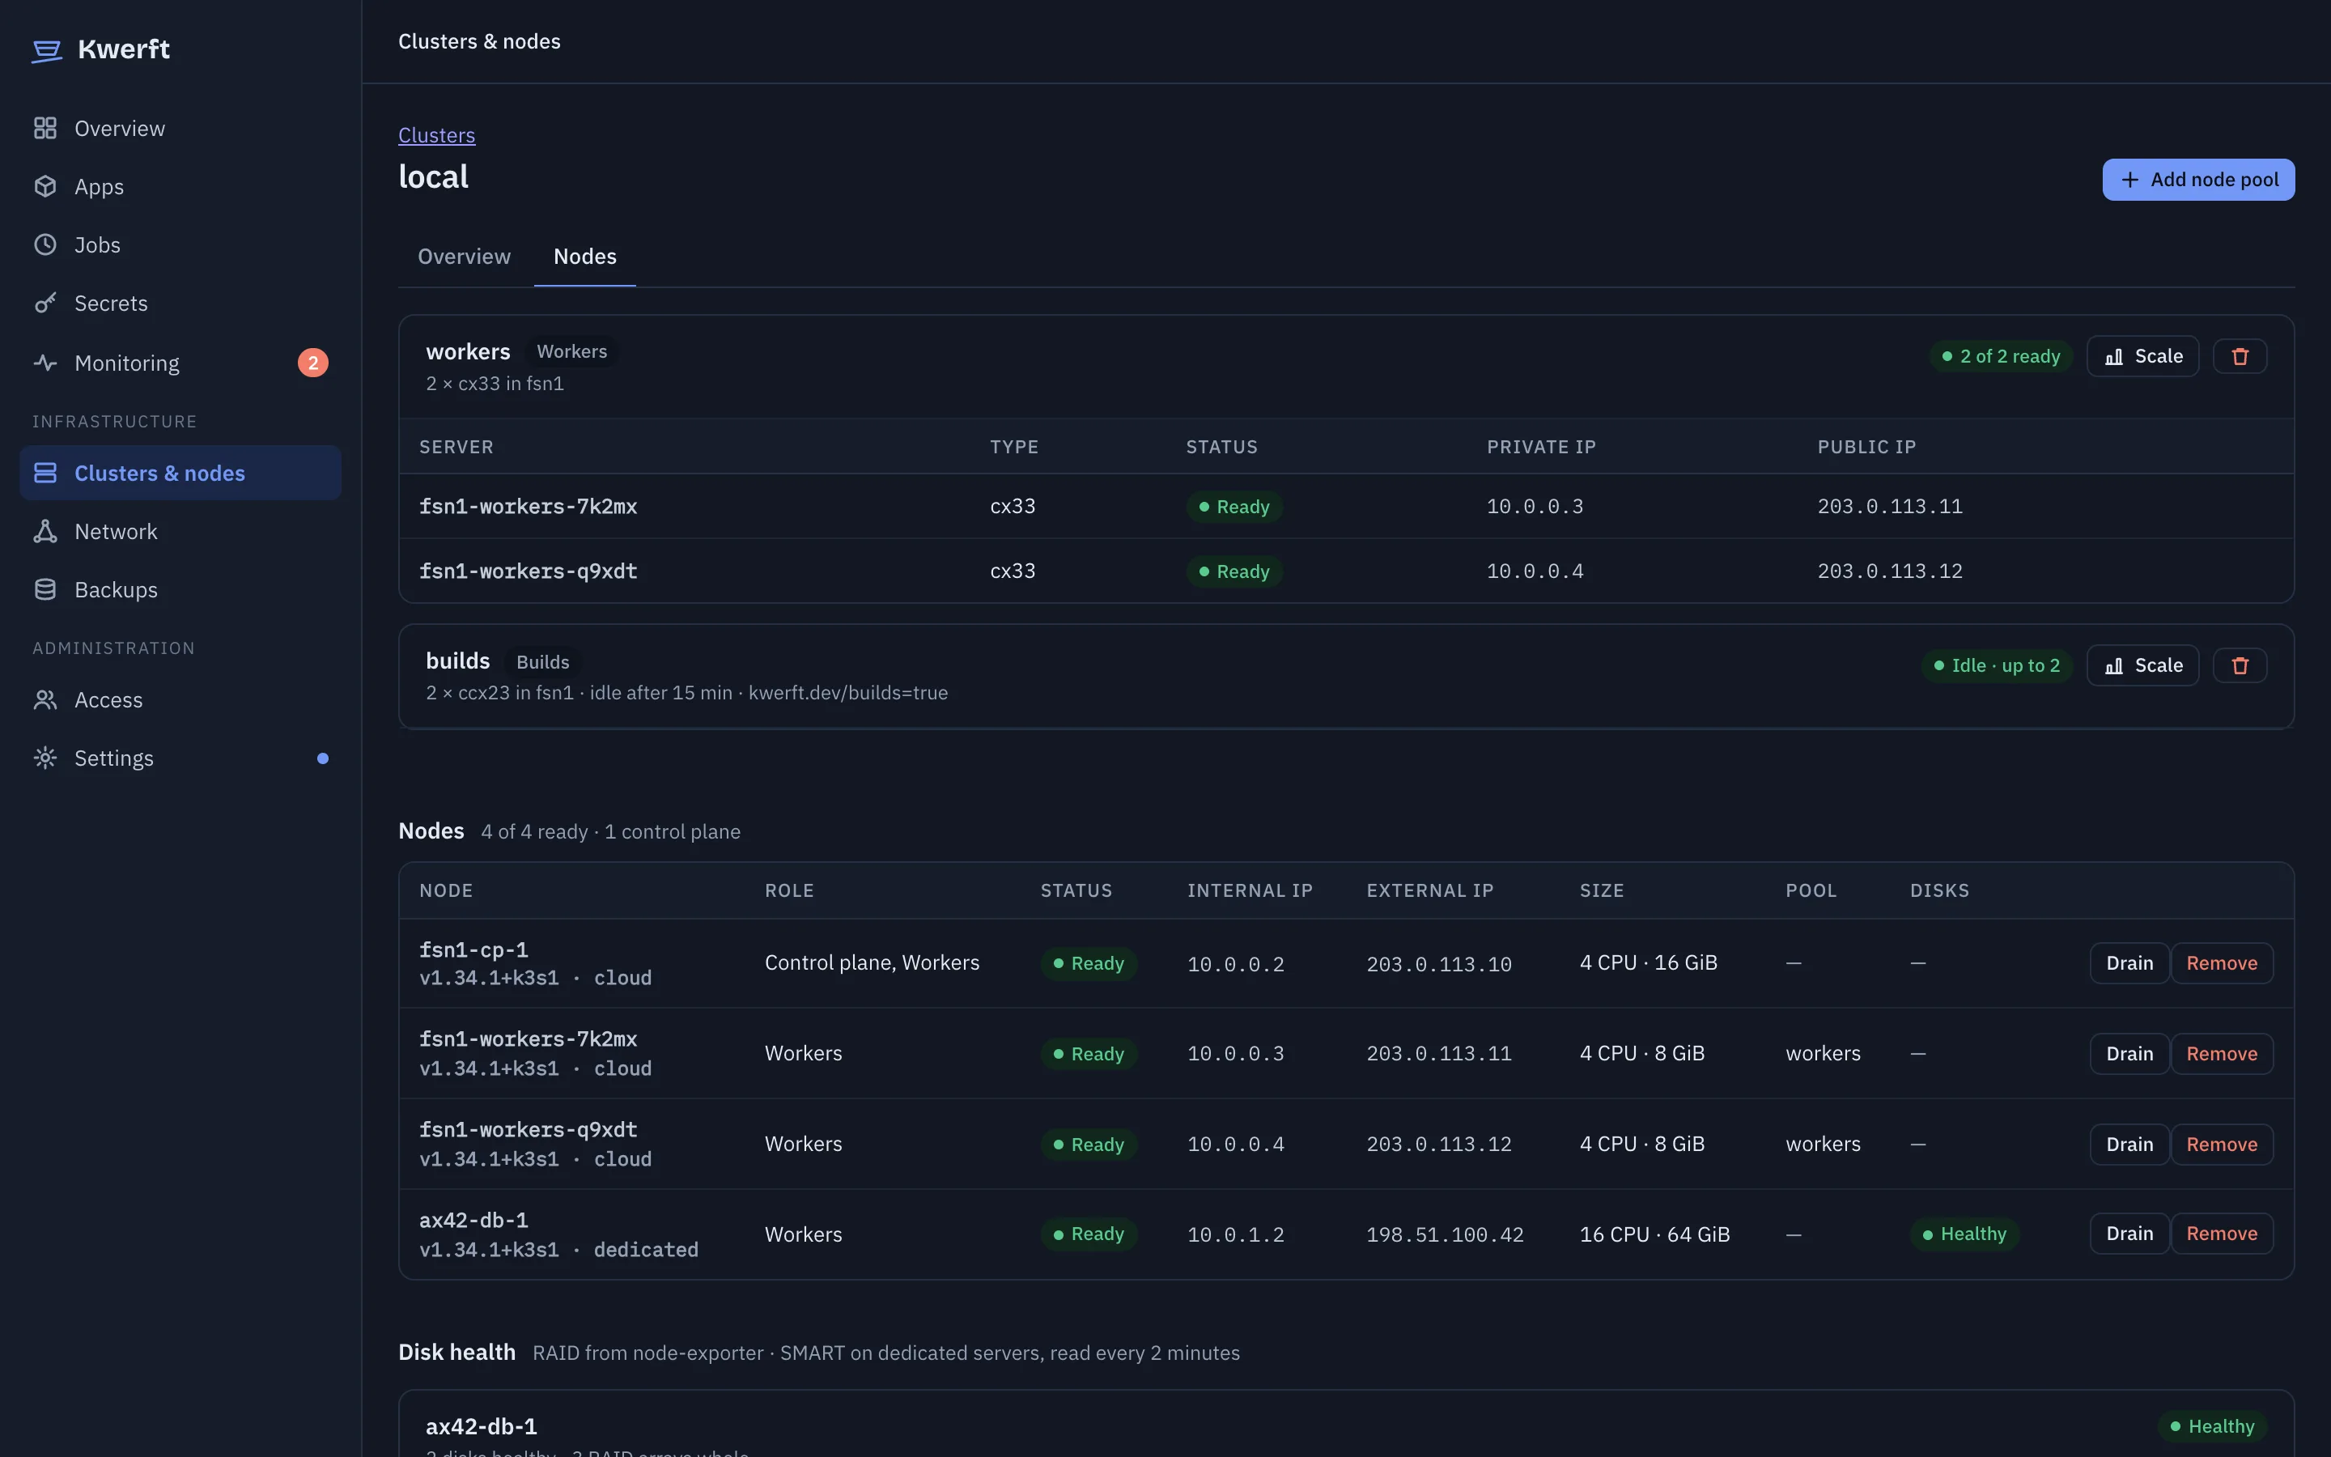
Task: Click internal IP 10.0.1.2
Action: point(1236,1235)
